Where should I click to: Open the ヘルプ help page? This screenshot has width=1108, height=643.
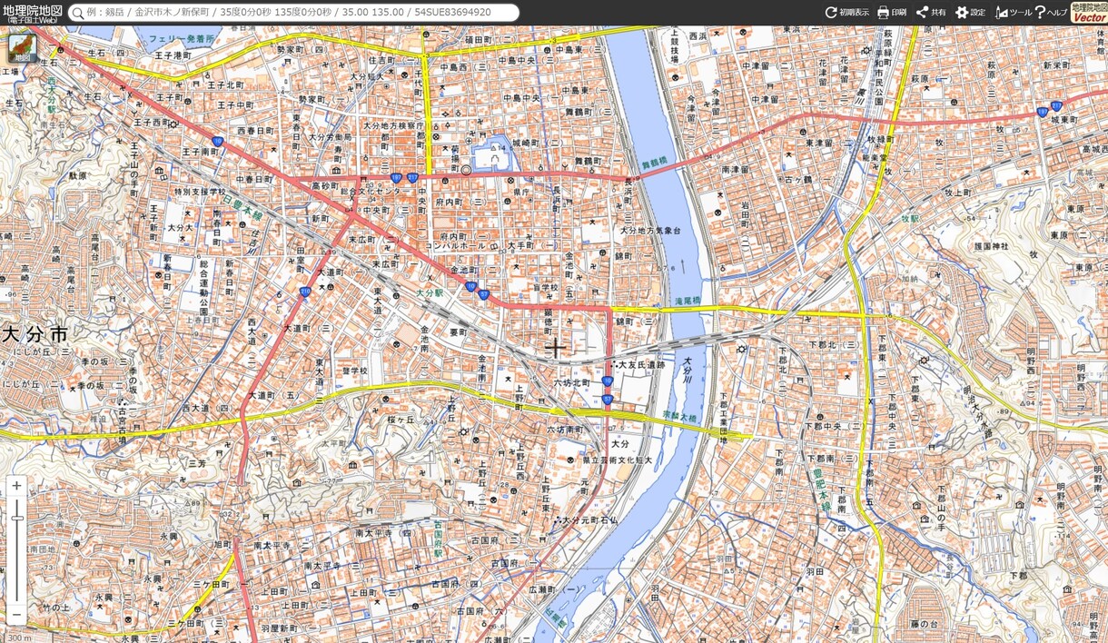1051,13
